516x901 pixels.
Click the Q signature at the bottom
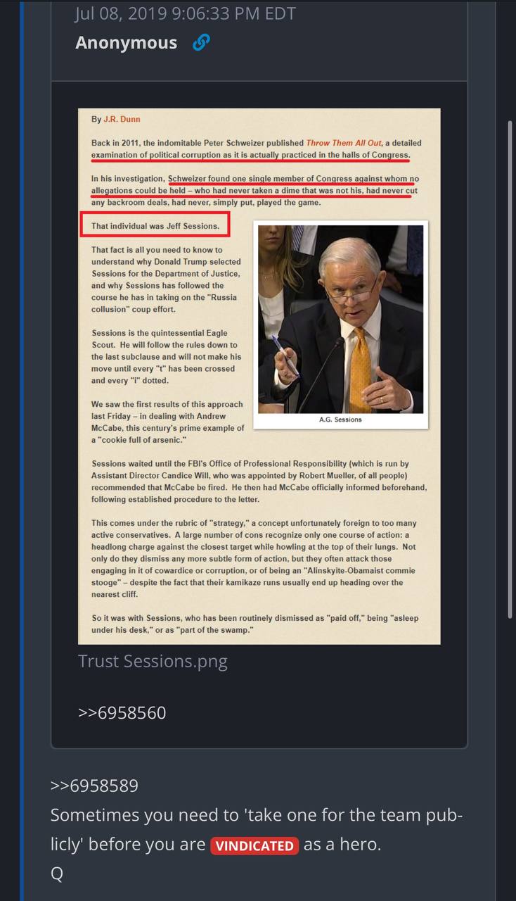coord(57,874)
